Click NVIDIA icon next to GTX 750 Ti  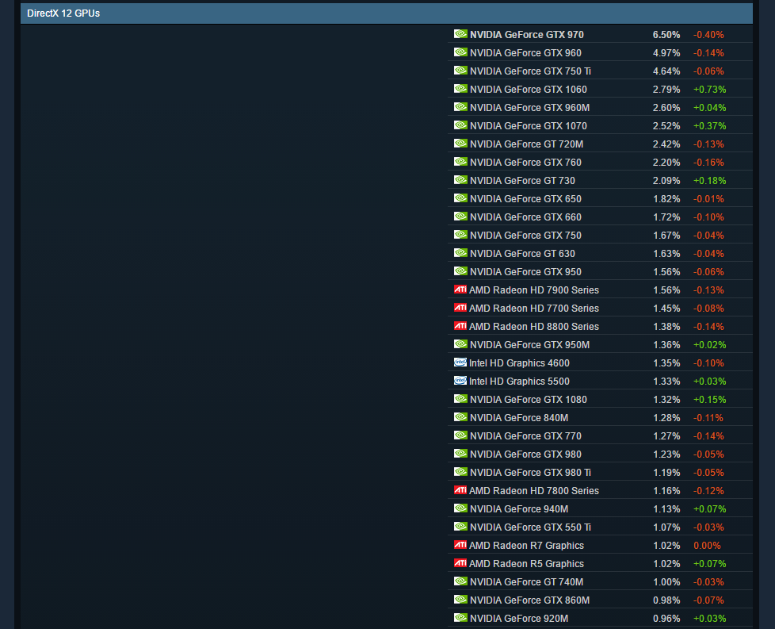pos(460,71)
